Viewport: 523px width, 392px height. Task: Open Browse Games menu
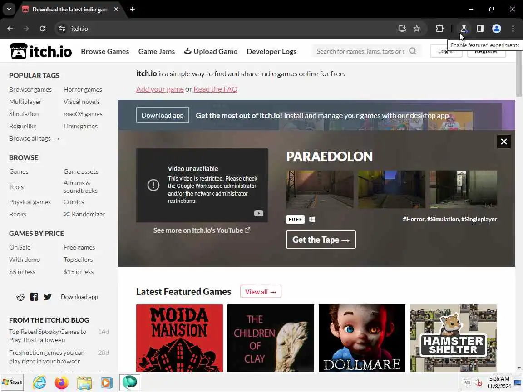105,51
